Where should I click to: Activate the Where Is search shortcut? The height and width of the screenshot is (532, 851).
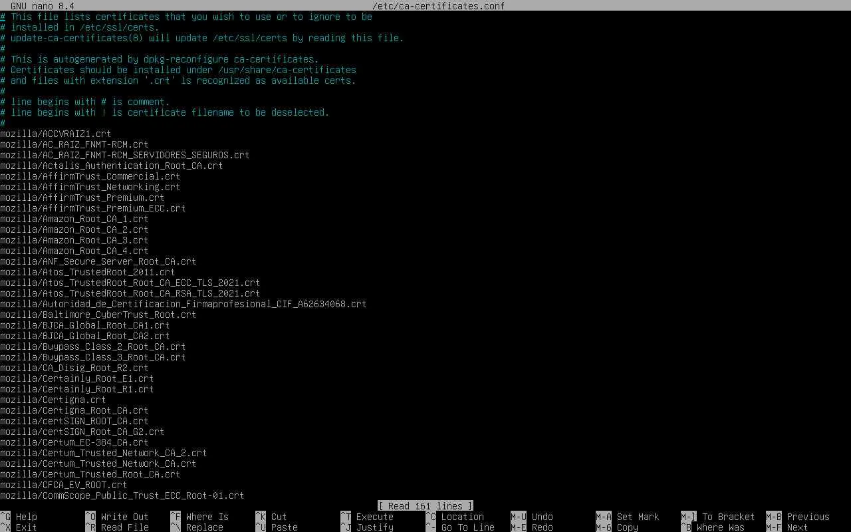pyautogui.click(x=207, y=517)
